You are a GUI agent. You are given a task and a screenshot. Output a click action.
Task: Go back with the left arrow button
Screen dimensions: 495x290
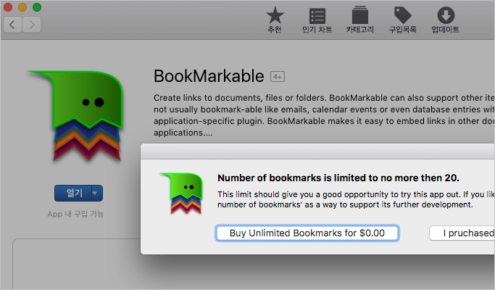[12, 25]
